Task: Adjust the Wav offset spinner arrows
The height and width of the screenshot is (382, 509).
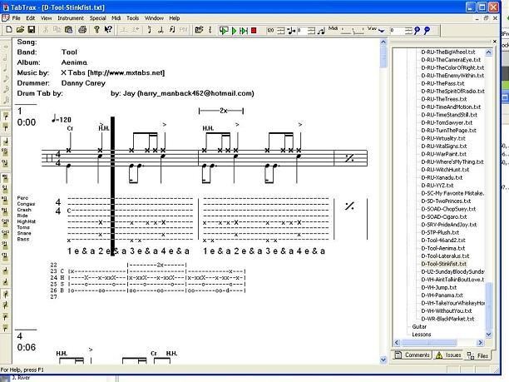Action: [x=408, y=31]
